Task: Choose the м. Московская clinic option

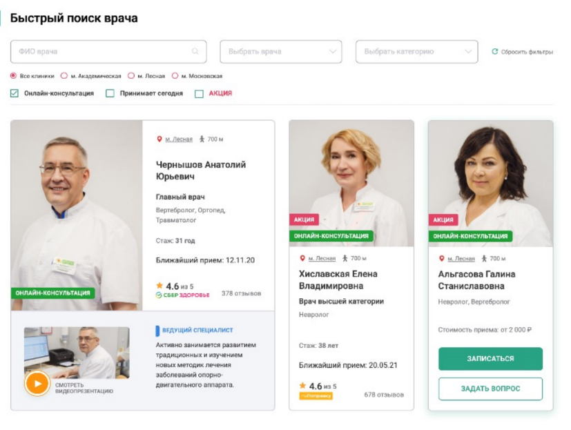Action: pos(175,76)
